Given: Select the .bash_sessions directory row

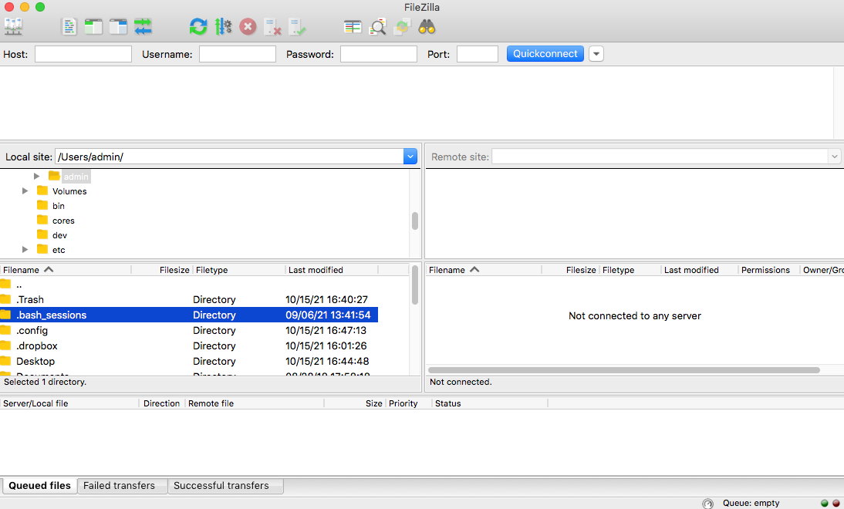Looking at the screenshot, I should pyautogui.click(x=189, y=315).
